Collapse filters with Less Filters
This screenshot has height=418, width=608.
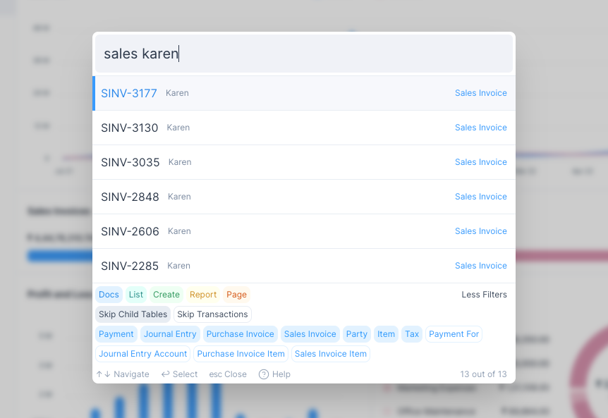tap(484, 295)
